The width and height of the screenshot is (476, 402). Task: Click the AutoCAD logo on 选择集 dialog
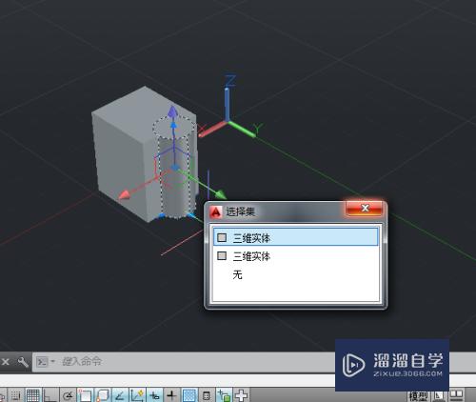[216, 211]
